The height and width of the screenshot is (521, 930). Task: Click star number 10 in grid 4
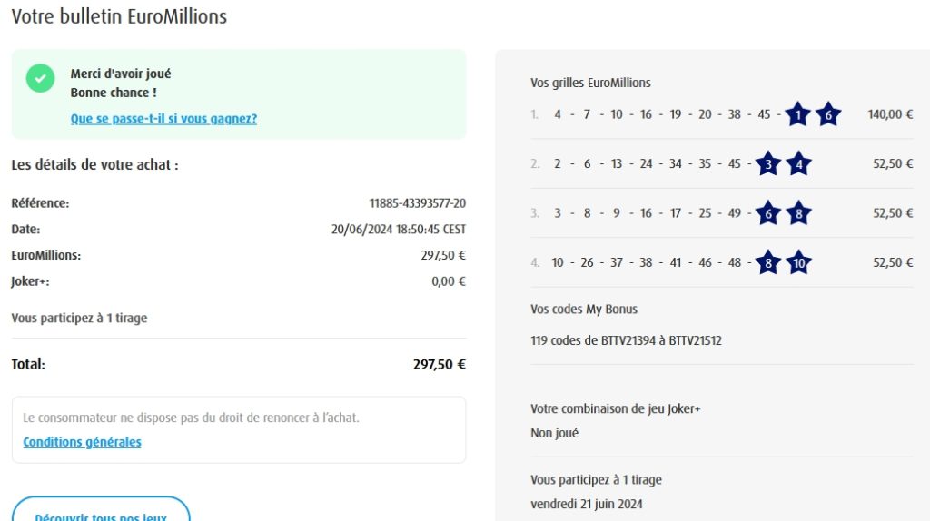click(798, 262)
